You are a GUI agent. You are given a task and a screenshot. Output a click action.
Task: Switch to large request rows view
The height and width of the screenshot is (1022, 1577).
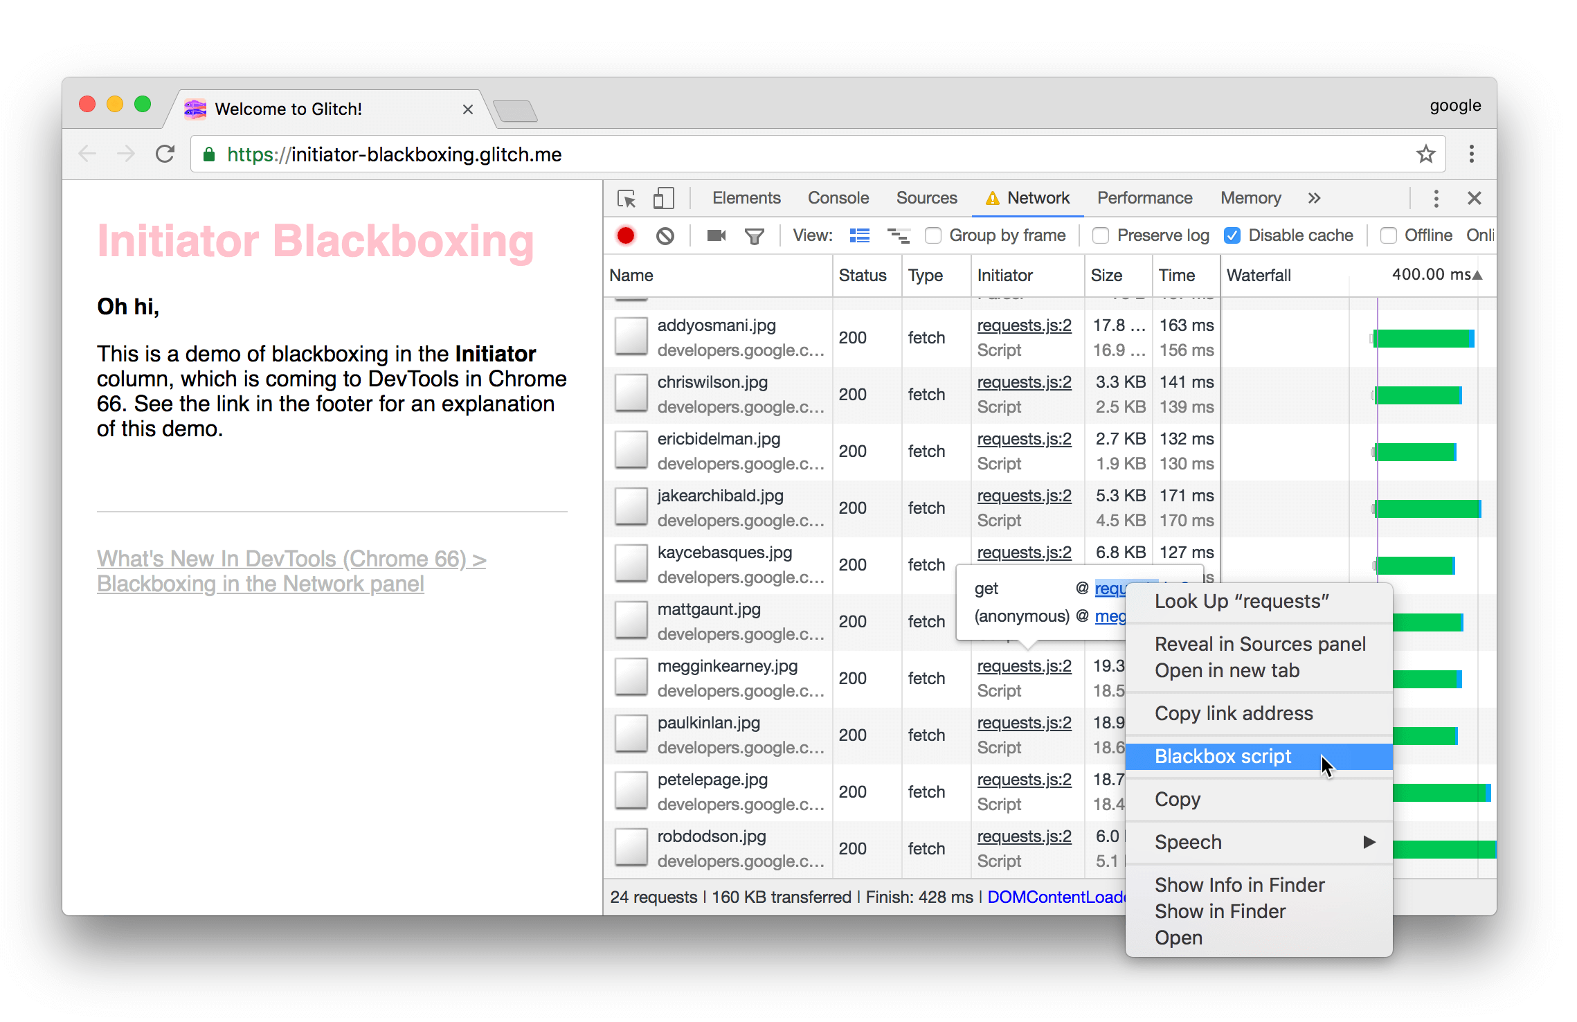point(859,236)
